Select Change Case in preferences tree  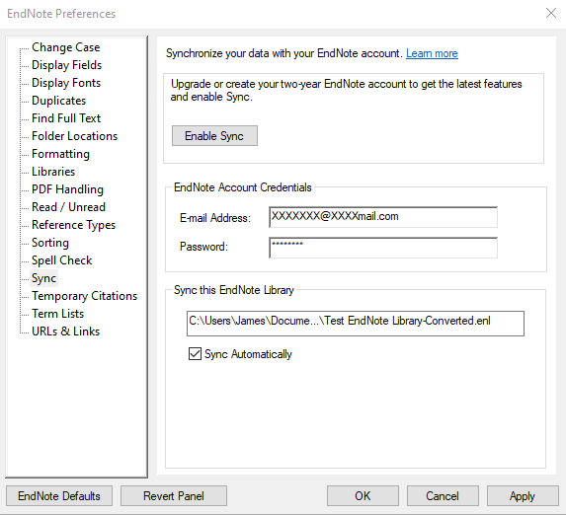coord(66,47)
